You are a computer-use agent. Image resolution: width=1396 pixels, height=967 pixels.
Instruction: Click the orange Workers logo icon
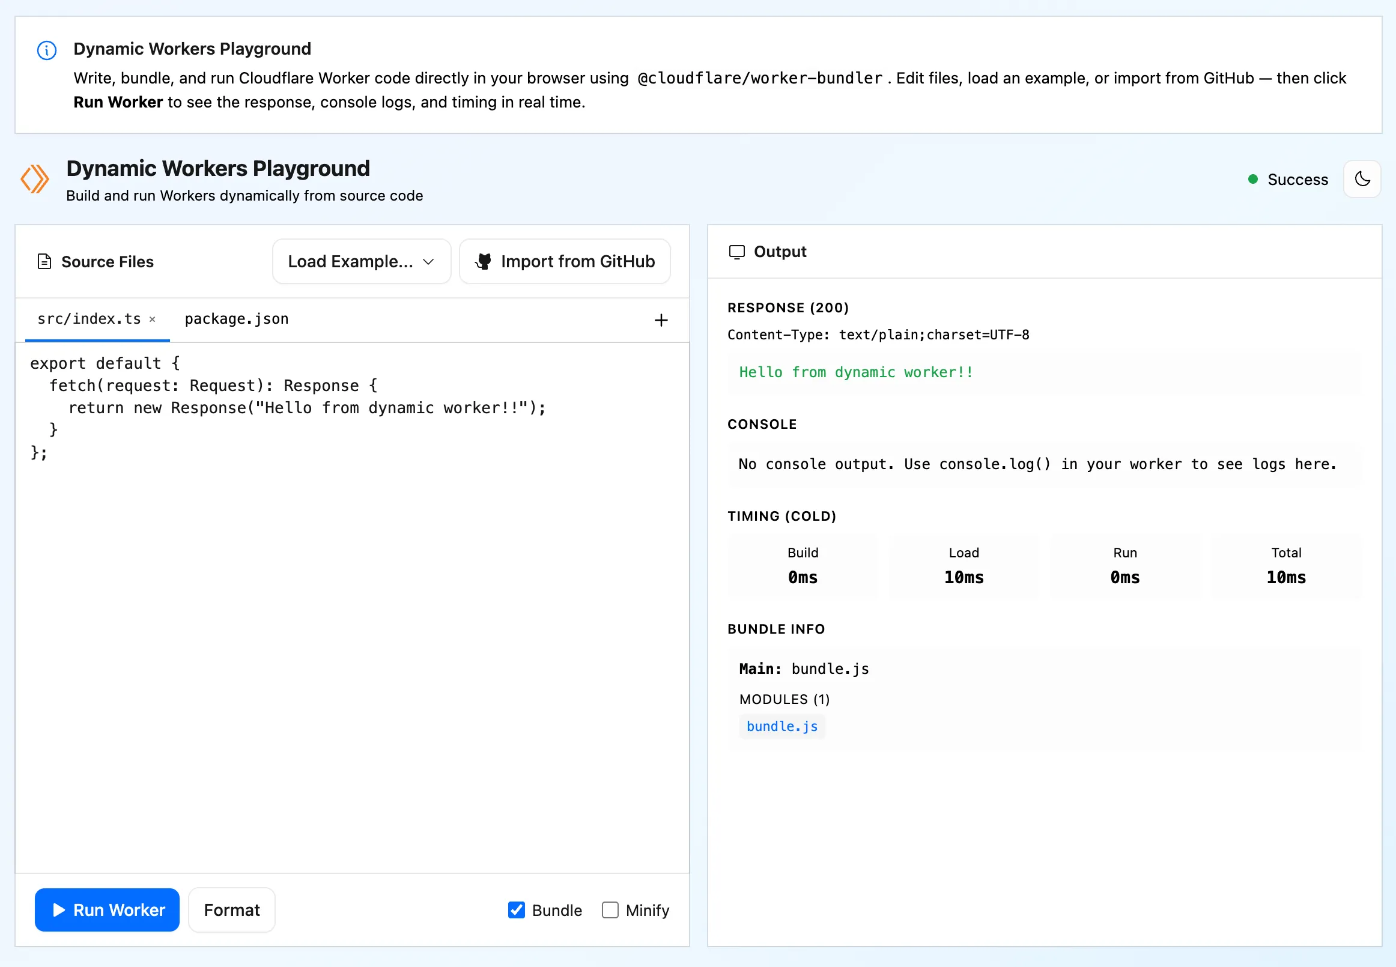tap(35, 180)
